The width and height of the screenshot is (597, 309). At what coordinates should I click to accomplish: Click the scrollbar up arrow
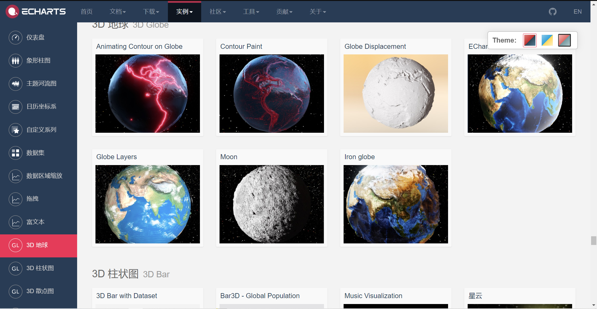pos(594,4)
